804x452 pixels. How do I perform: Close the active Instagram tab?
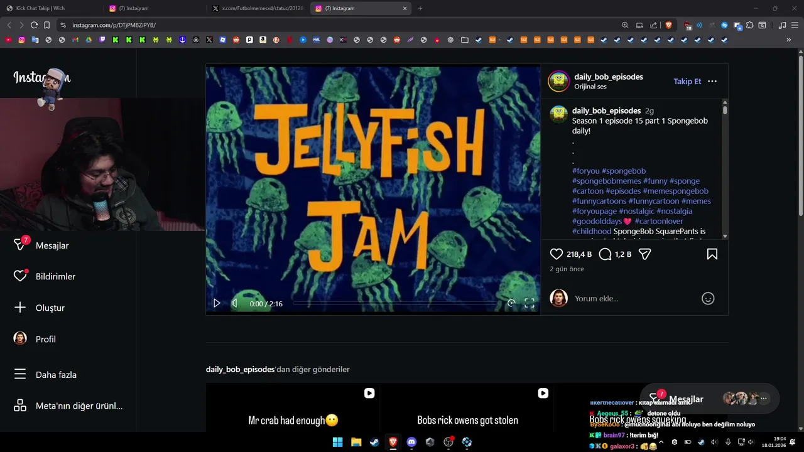click(x=405, y=8)
